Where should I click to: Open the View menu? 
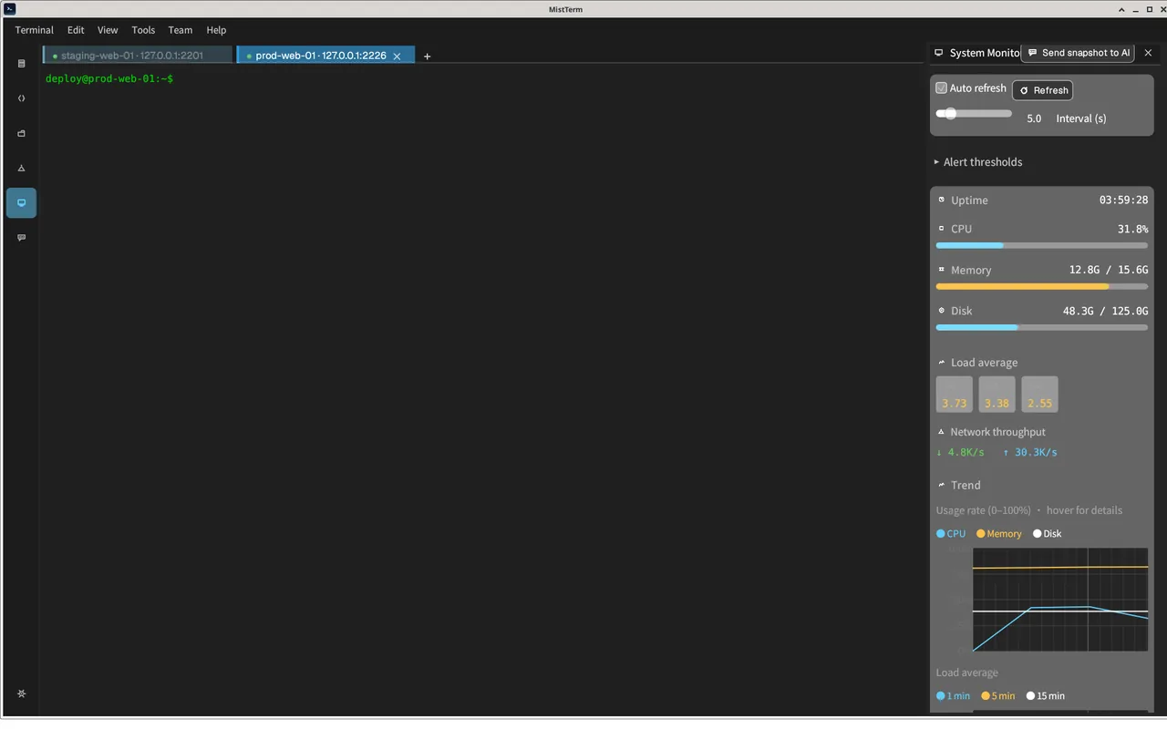108,30
